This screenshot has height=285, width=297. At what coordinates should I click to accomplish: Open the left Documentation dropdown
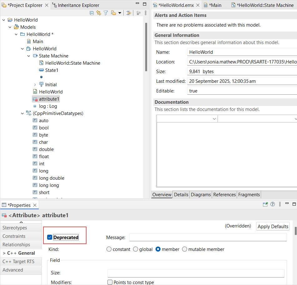[x=214, y=119]
